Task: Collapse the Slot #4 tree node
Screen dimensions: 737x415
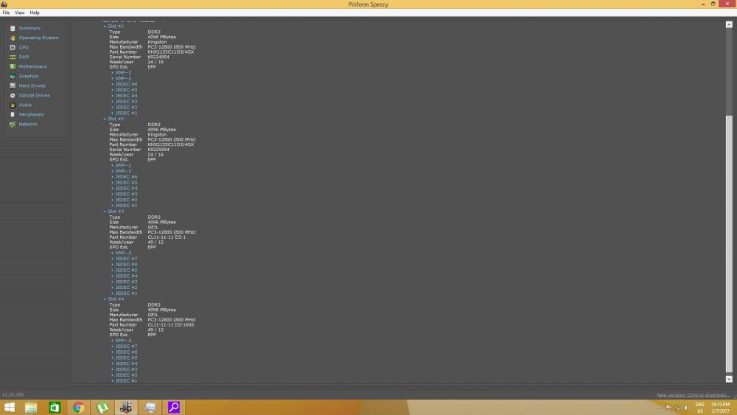Action: [105, 299]
